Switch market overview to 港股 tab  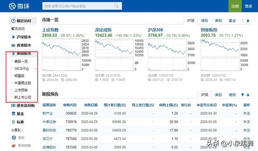click(x=204, y=21)
